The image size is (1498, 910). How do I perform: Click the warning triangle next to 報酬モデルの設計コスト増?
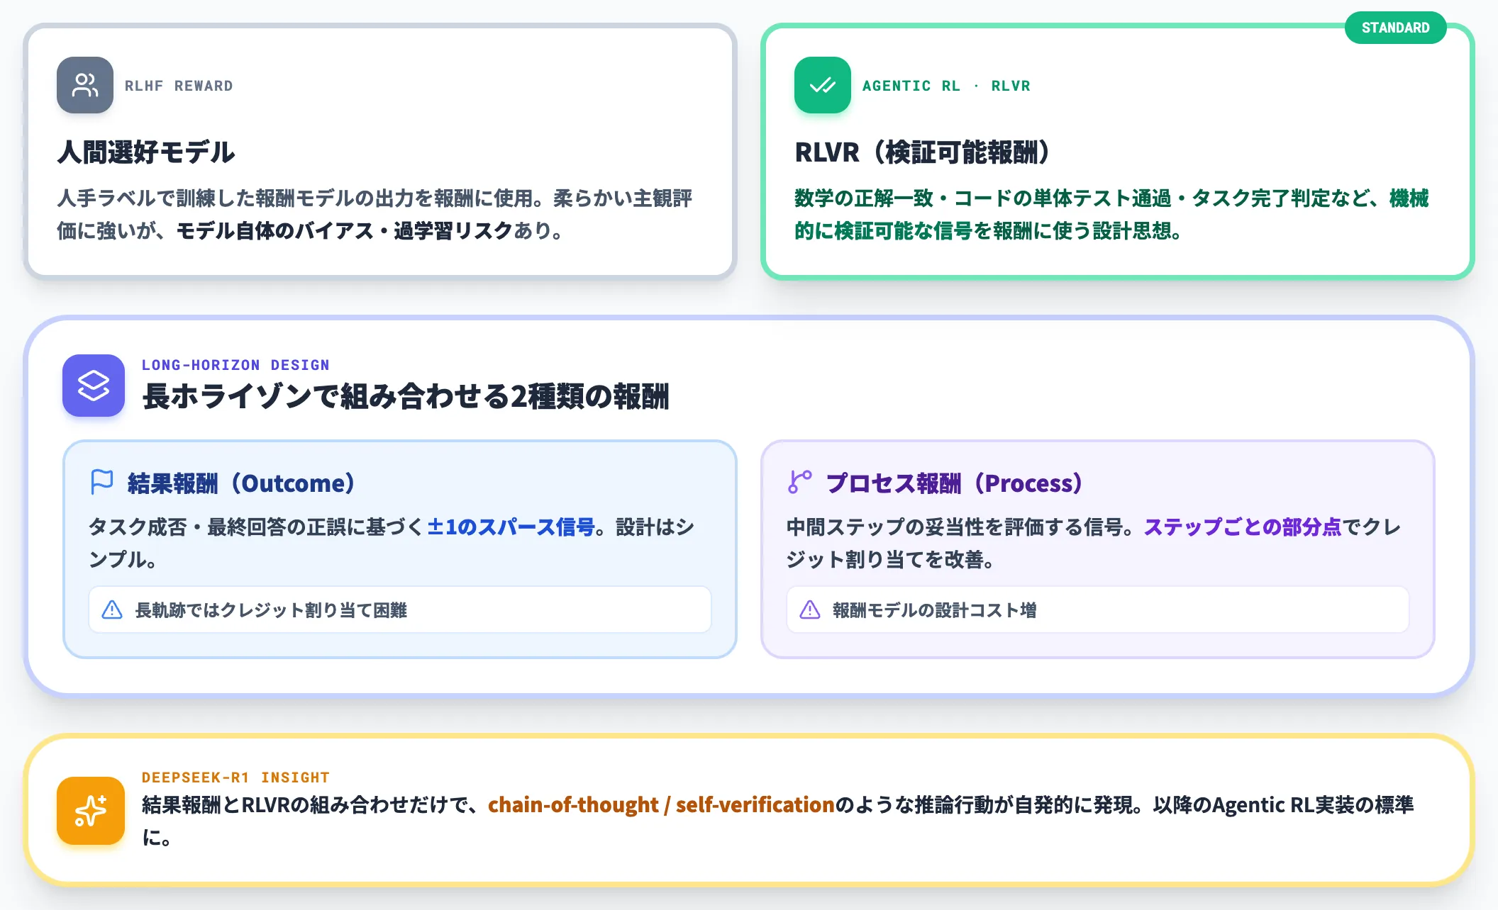[810, 610]
